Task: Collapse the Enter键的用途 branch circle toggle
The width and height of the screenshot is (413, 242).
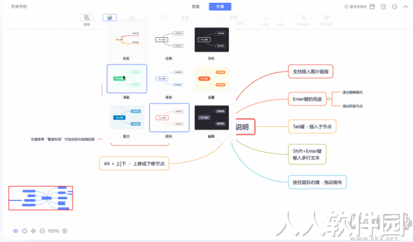Action: 329,99
